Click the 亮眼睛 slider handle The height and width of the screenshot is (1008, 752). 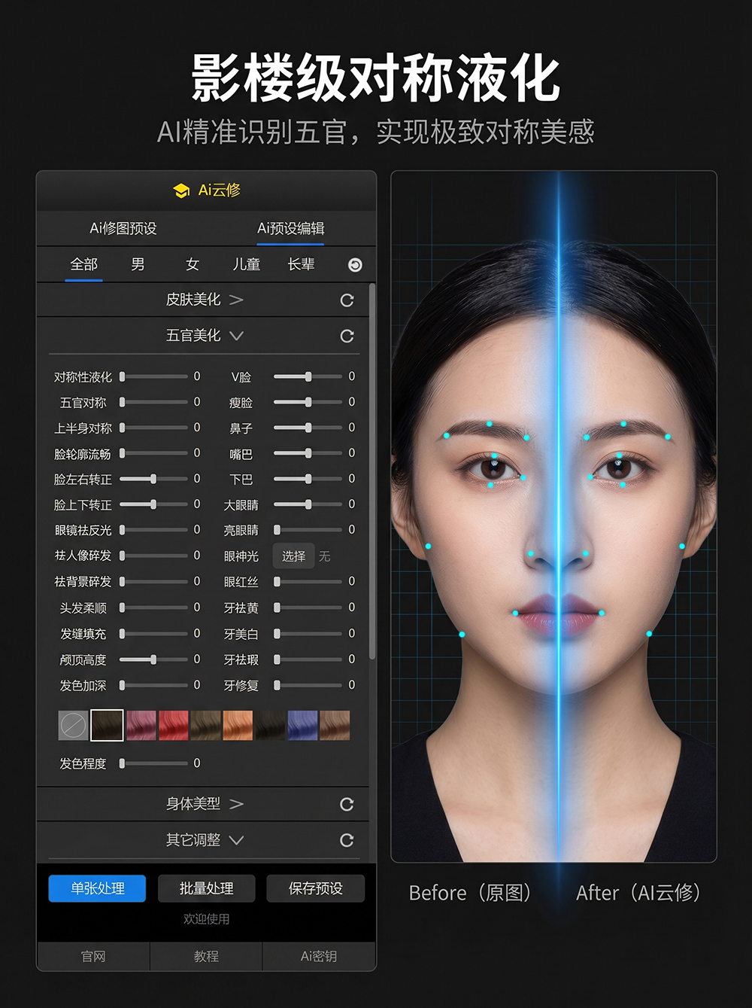tap(277, 530)
